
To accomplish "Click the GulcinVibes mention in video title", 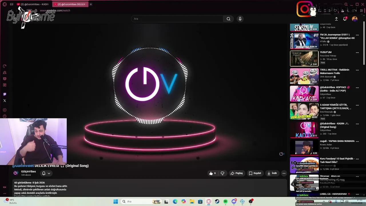I will [23, 166].
